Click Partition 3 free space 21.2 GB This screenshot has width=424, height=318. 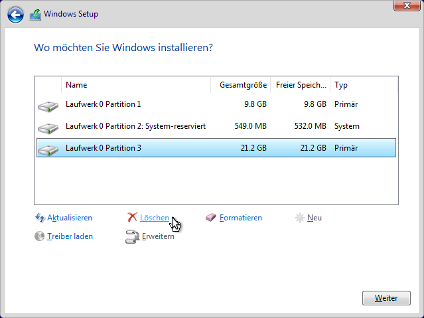[313, 148]
